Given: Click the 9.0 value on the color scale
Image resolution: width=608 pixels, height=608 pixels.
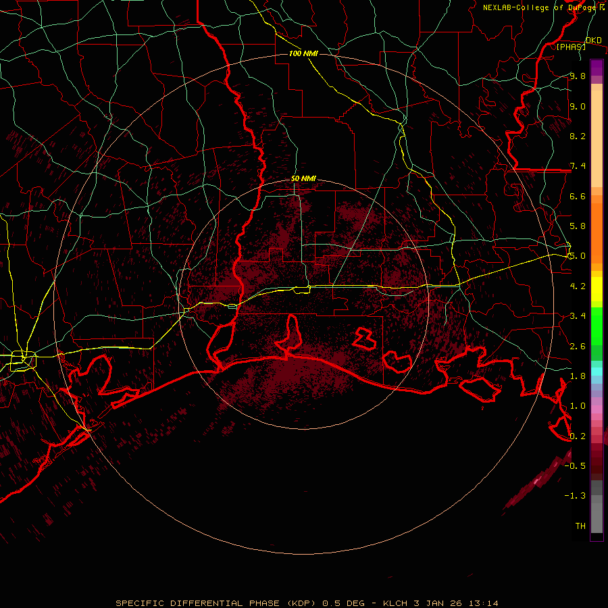Looking at the screenshot, I should [x=578, y=106].
